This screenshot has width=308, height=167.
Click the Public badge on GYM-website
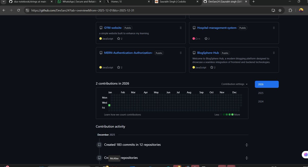point(128,28)
